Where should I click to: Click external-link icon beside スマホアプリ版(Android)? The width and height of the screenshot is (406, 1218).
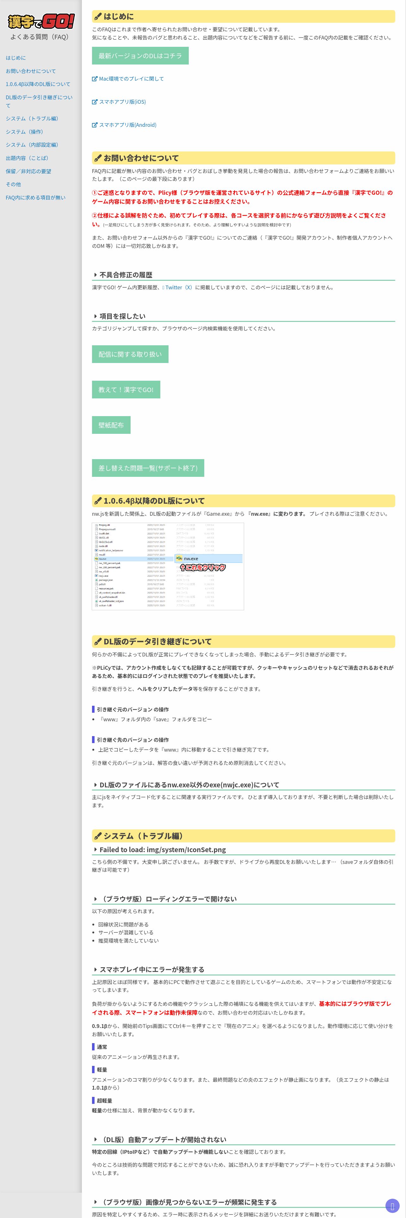[x=95, y=125]
